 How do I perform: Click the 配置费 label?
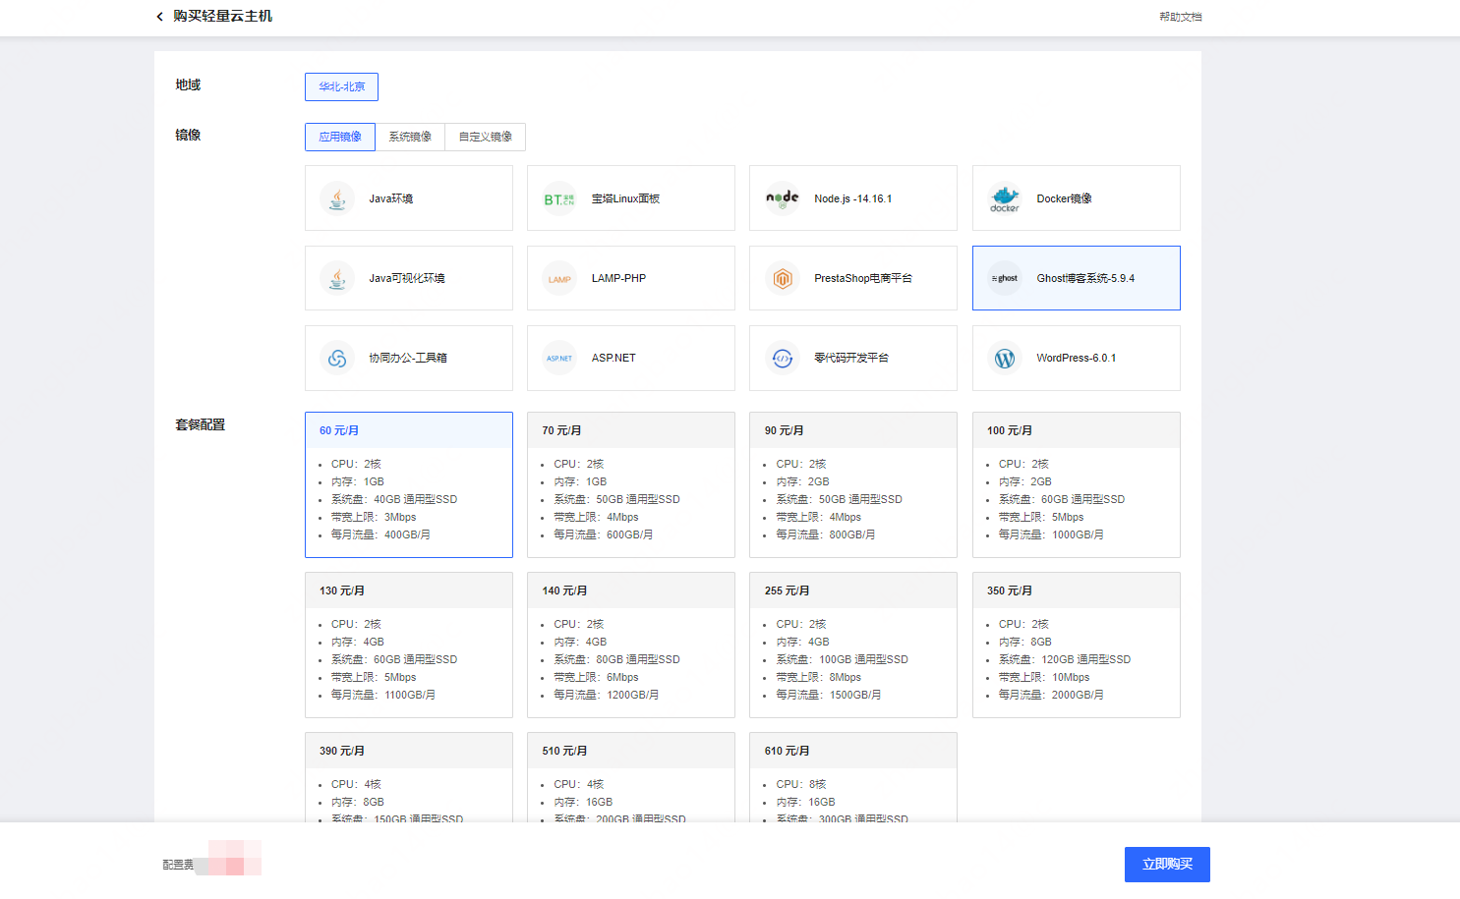point(178,865)
